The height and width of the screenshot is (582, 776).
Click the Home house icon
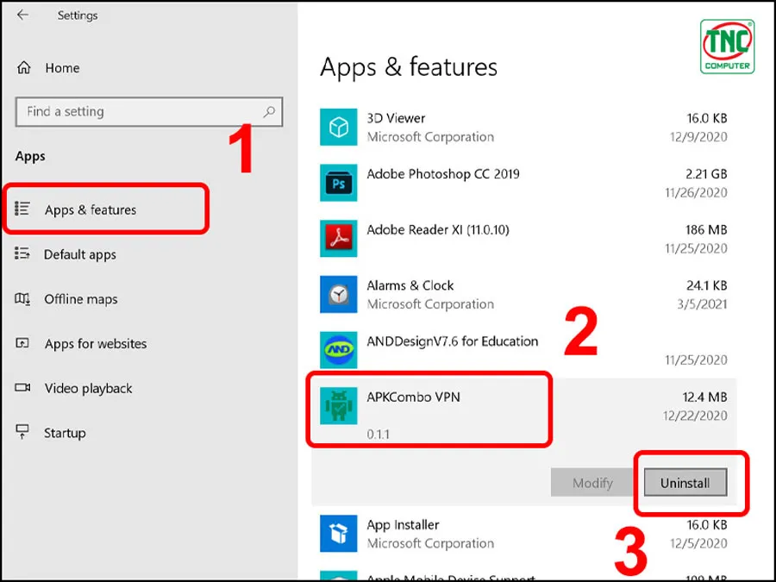tap(24, 67)
